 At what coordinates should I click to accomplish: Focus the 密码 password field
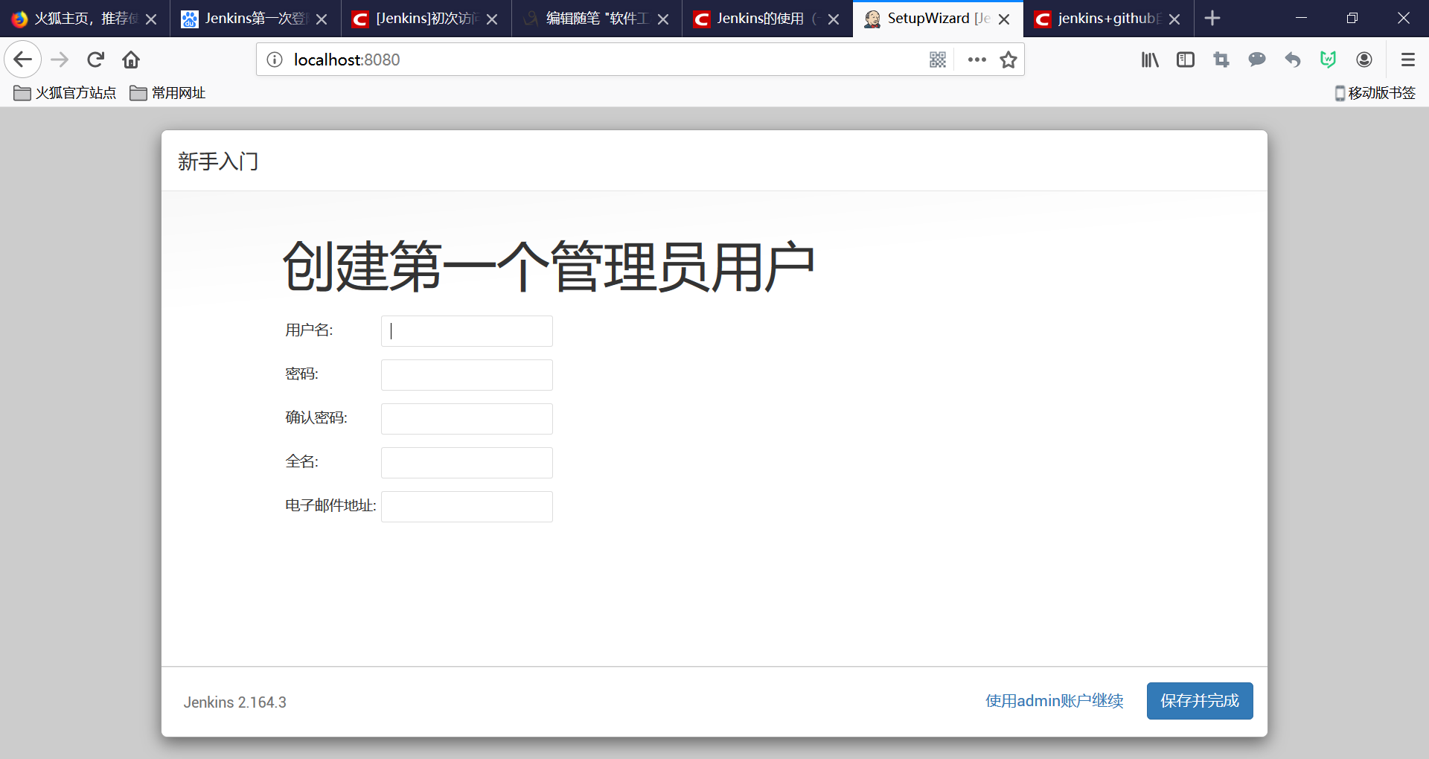[467, 375]
